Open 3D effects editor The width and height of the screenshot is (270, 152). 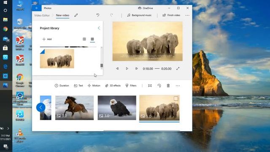(x=113, y=86)
